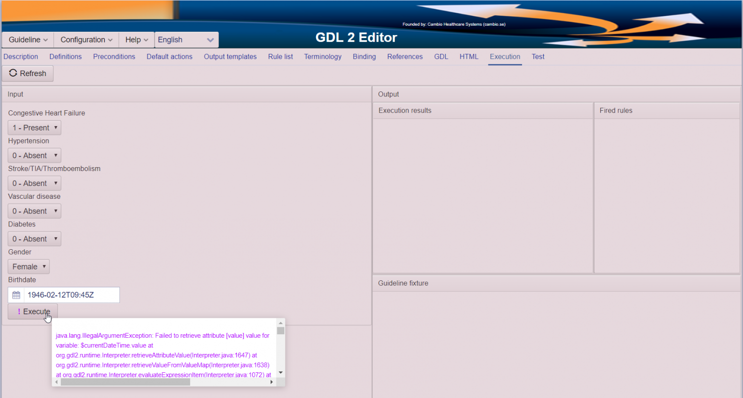The image size is (743, 398).
Task: Switch to the Definitions tab
Action: click(65, 56)
